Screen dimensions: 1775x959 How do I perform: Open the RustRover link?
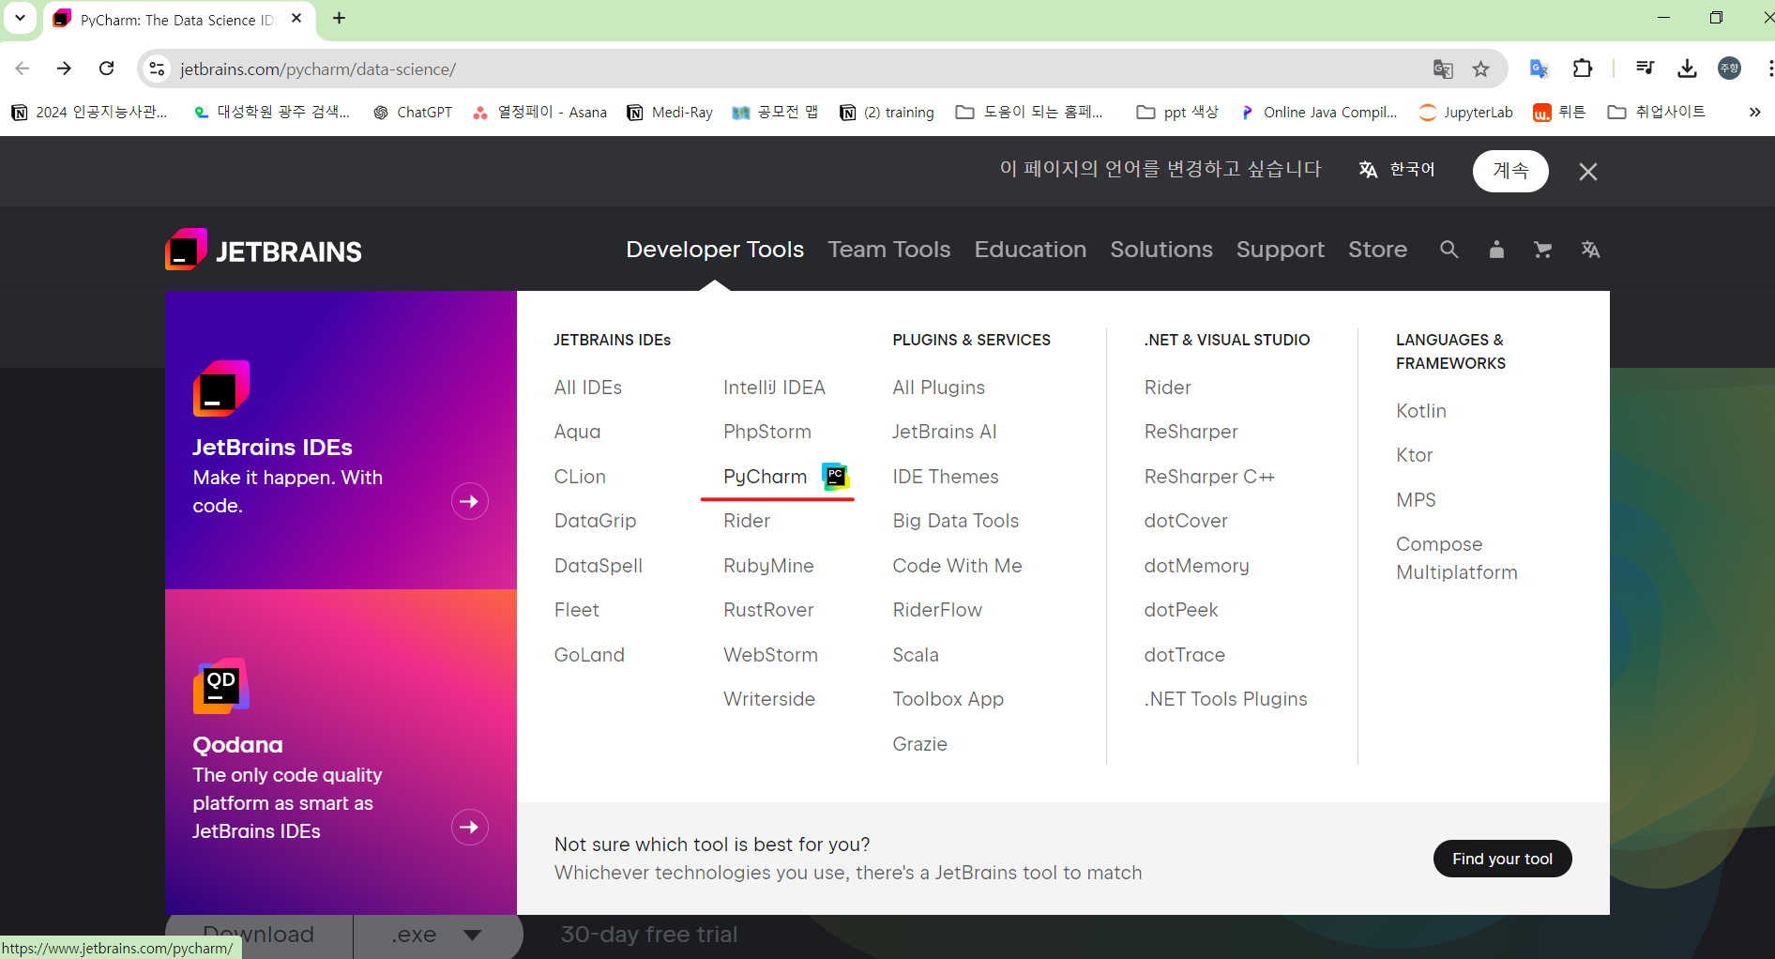768,610
